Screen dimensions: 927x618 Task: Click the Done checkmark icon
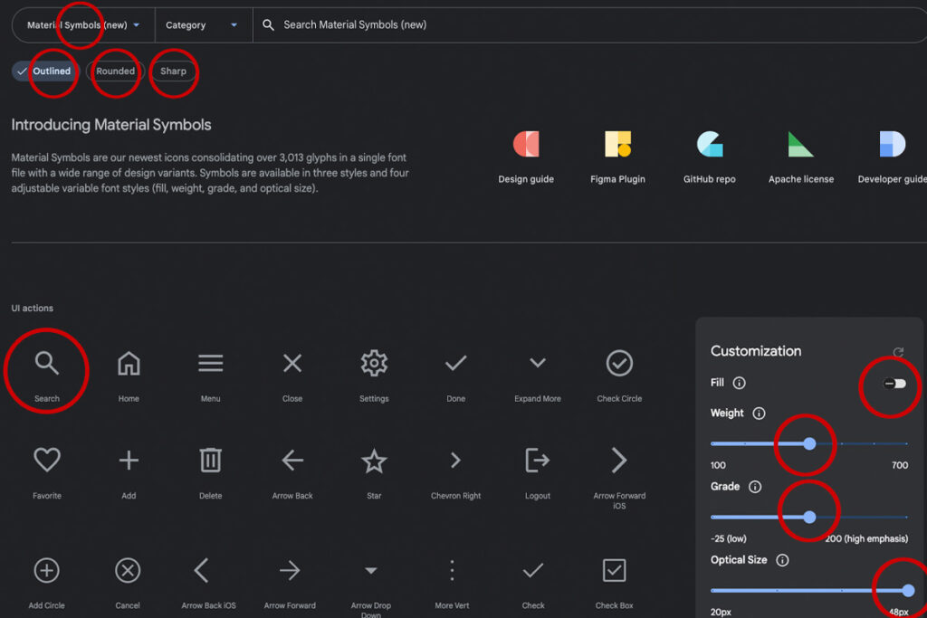pyautogui.click(x=456, y=363)
